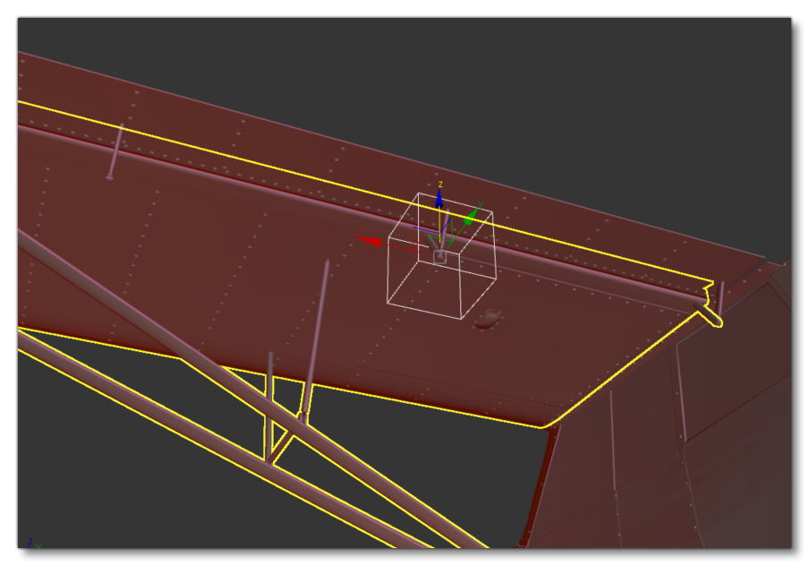
Task: Select the red X-axis arrow of the gizmo
Action: pyautogui.click(x=372, y=241)
